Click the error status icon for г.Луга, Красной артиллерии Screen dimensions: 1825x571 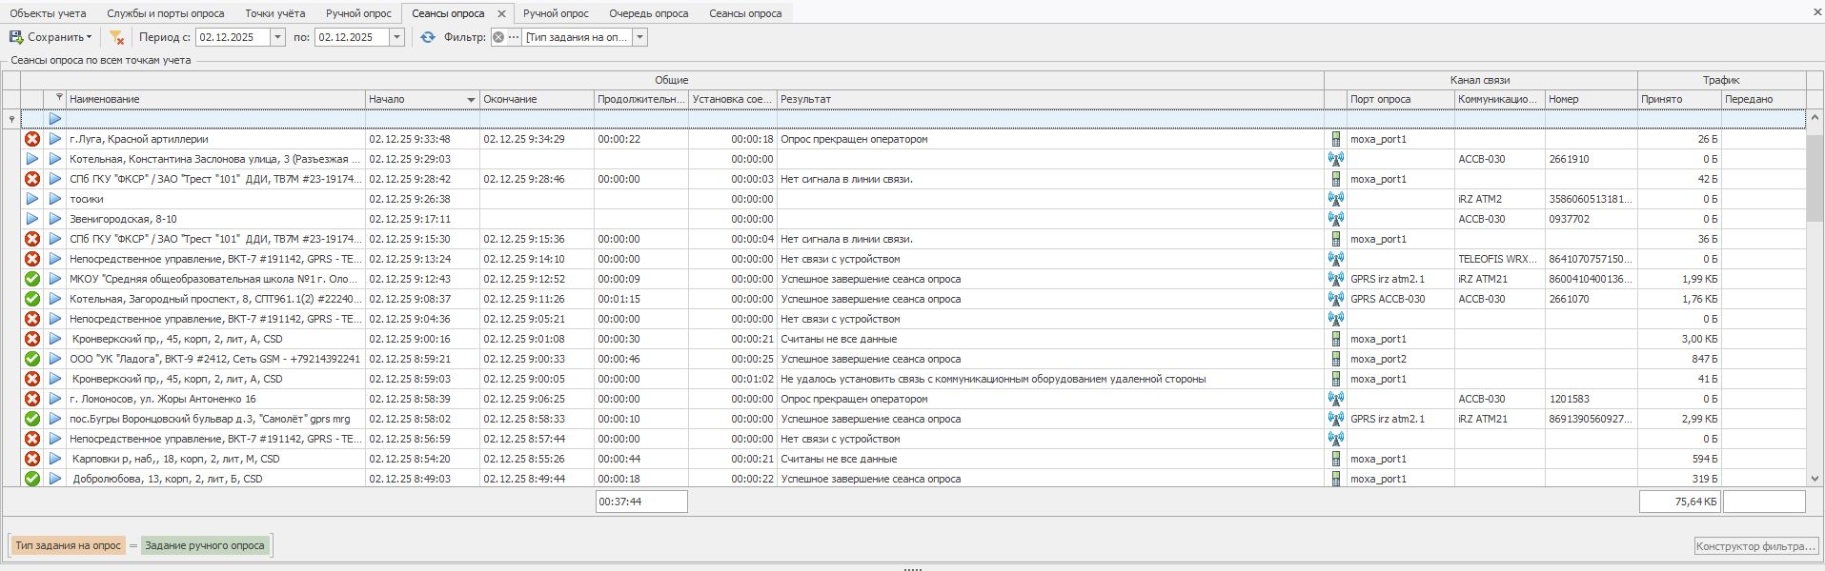pyautogui.click(x=32, y=139)
